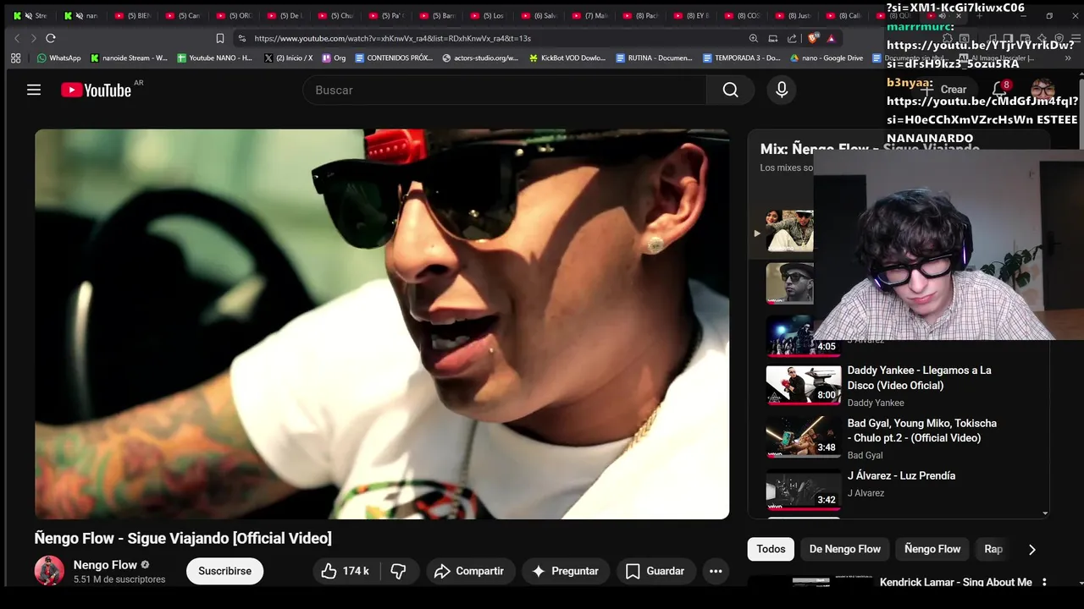Switch to the '(6) Salv' browser tab
The width and height of the screenshot is (1084, 609).
tap(540, 15)
